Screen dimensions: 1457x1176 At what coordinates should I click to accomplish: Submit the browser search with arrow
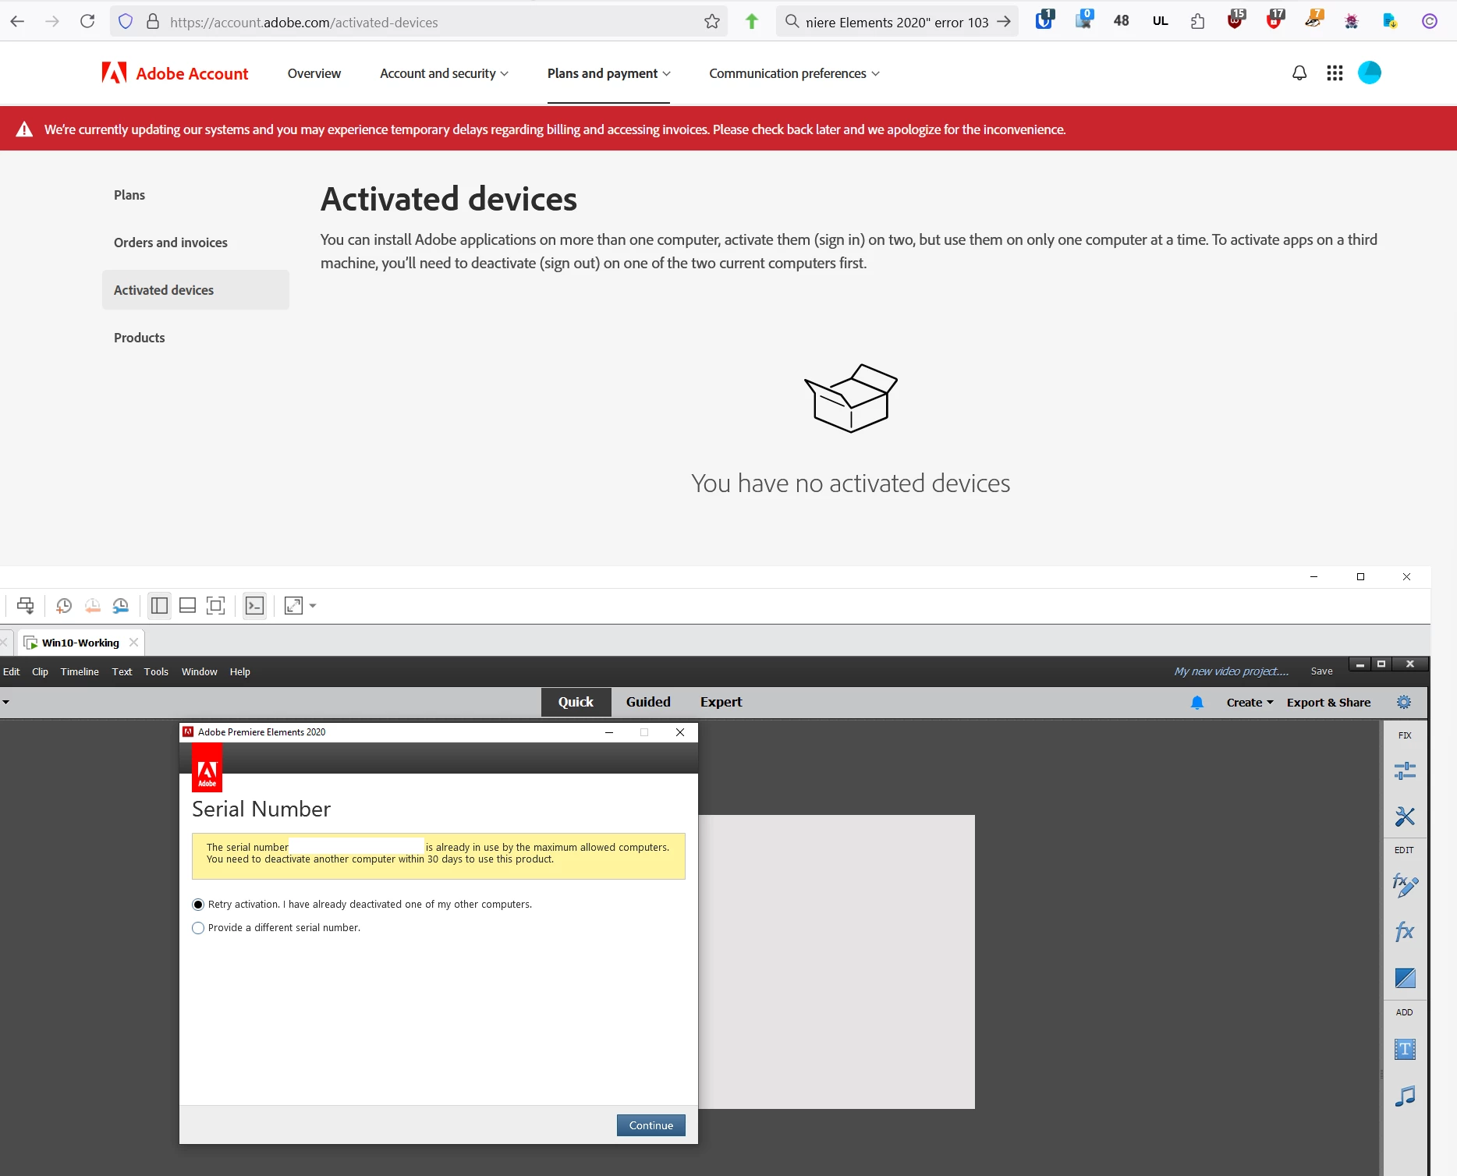(1004, 22)
